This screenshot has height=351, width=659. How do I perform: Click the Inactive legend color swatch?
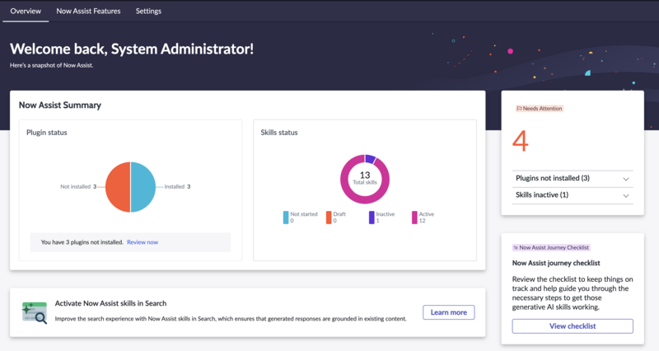tap(372, 218)
